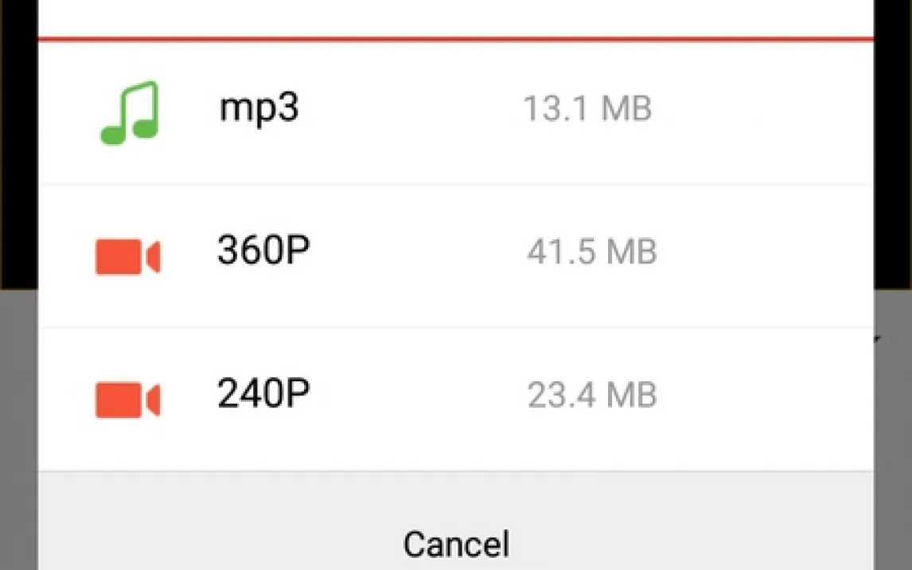
Task: Click the green music note icon
Action: point(130,113)
